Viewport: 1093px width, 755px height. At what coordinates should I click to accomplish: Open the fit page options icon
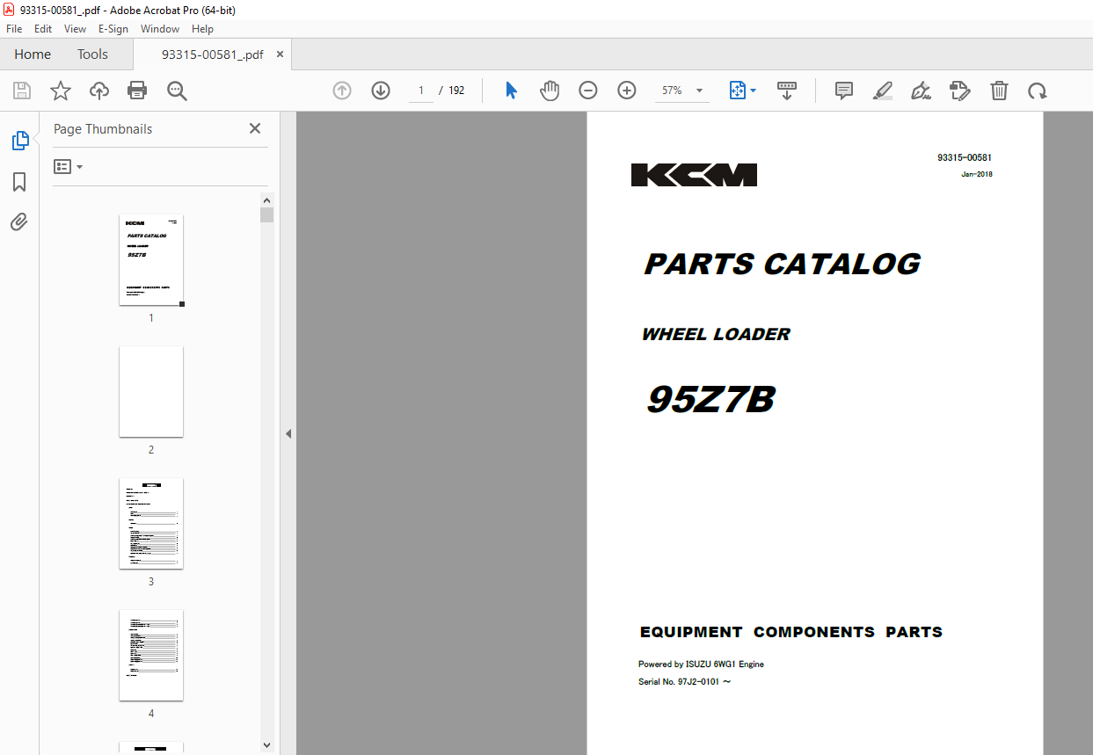tap(742, 91)
